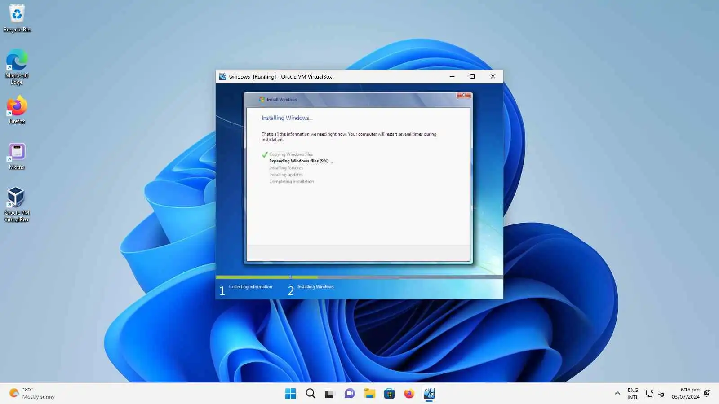This screenshot has width=719, height=404.
Task: Close the Install Windows dialog
Action: [464, 95]
